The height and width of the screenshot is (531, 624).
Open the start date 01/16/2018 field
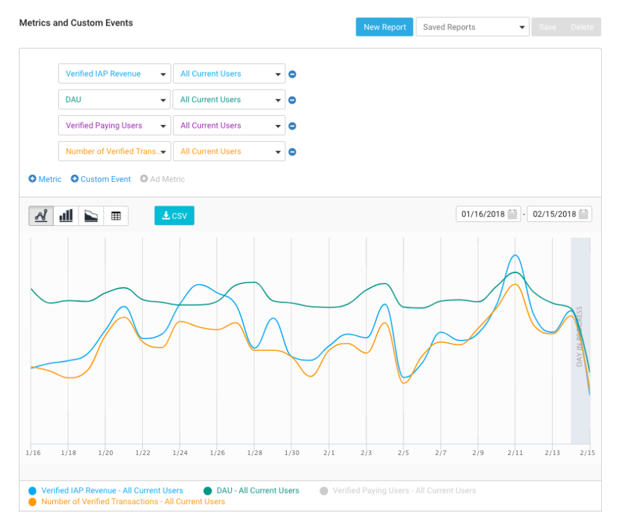click(x=488, y=214)
